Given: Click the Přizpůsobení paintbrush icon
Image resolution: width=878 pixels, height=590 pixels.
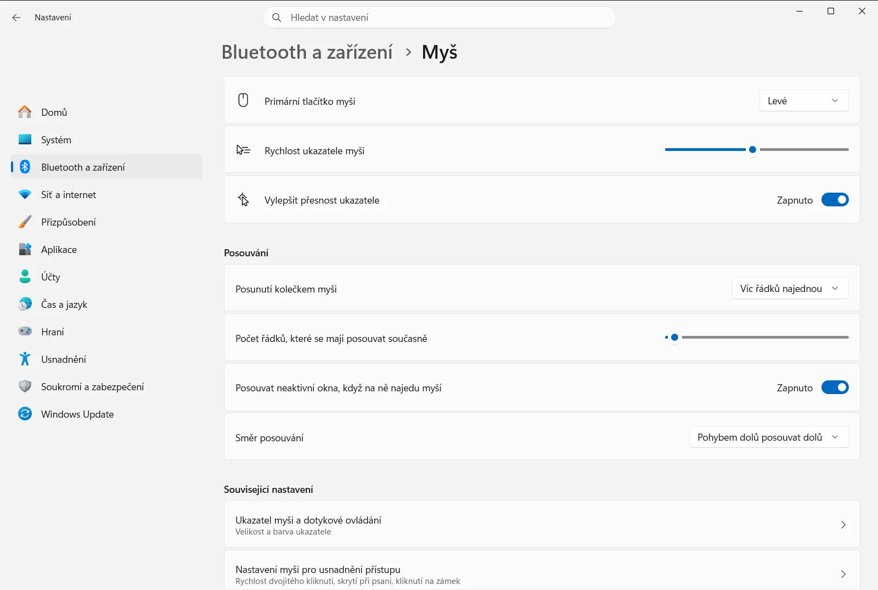Looking at the screenshot, I should 25,222.
